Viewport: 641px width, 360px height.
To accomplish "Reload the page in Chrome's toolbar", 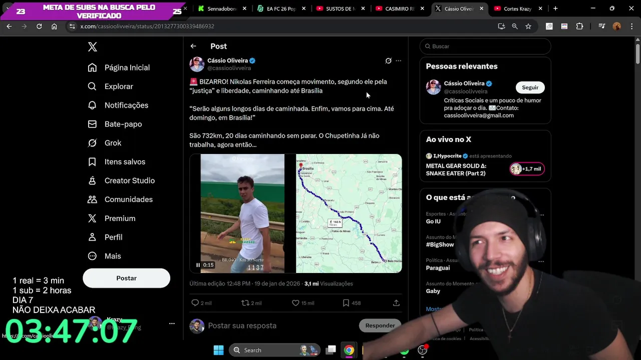I will 39,26.
